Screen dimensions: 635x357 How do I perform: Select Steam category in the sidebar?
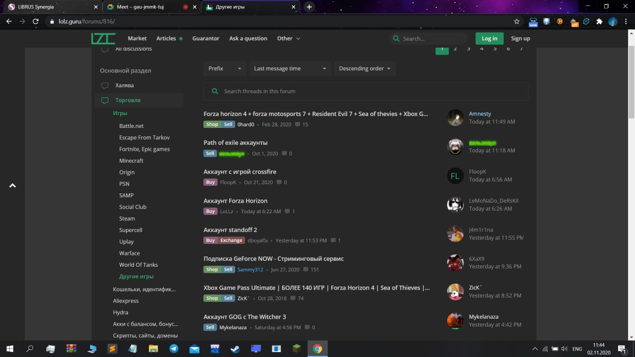(x=127, y=219)
